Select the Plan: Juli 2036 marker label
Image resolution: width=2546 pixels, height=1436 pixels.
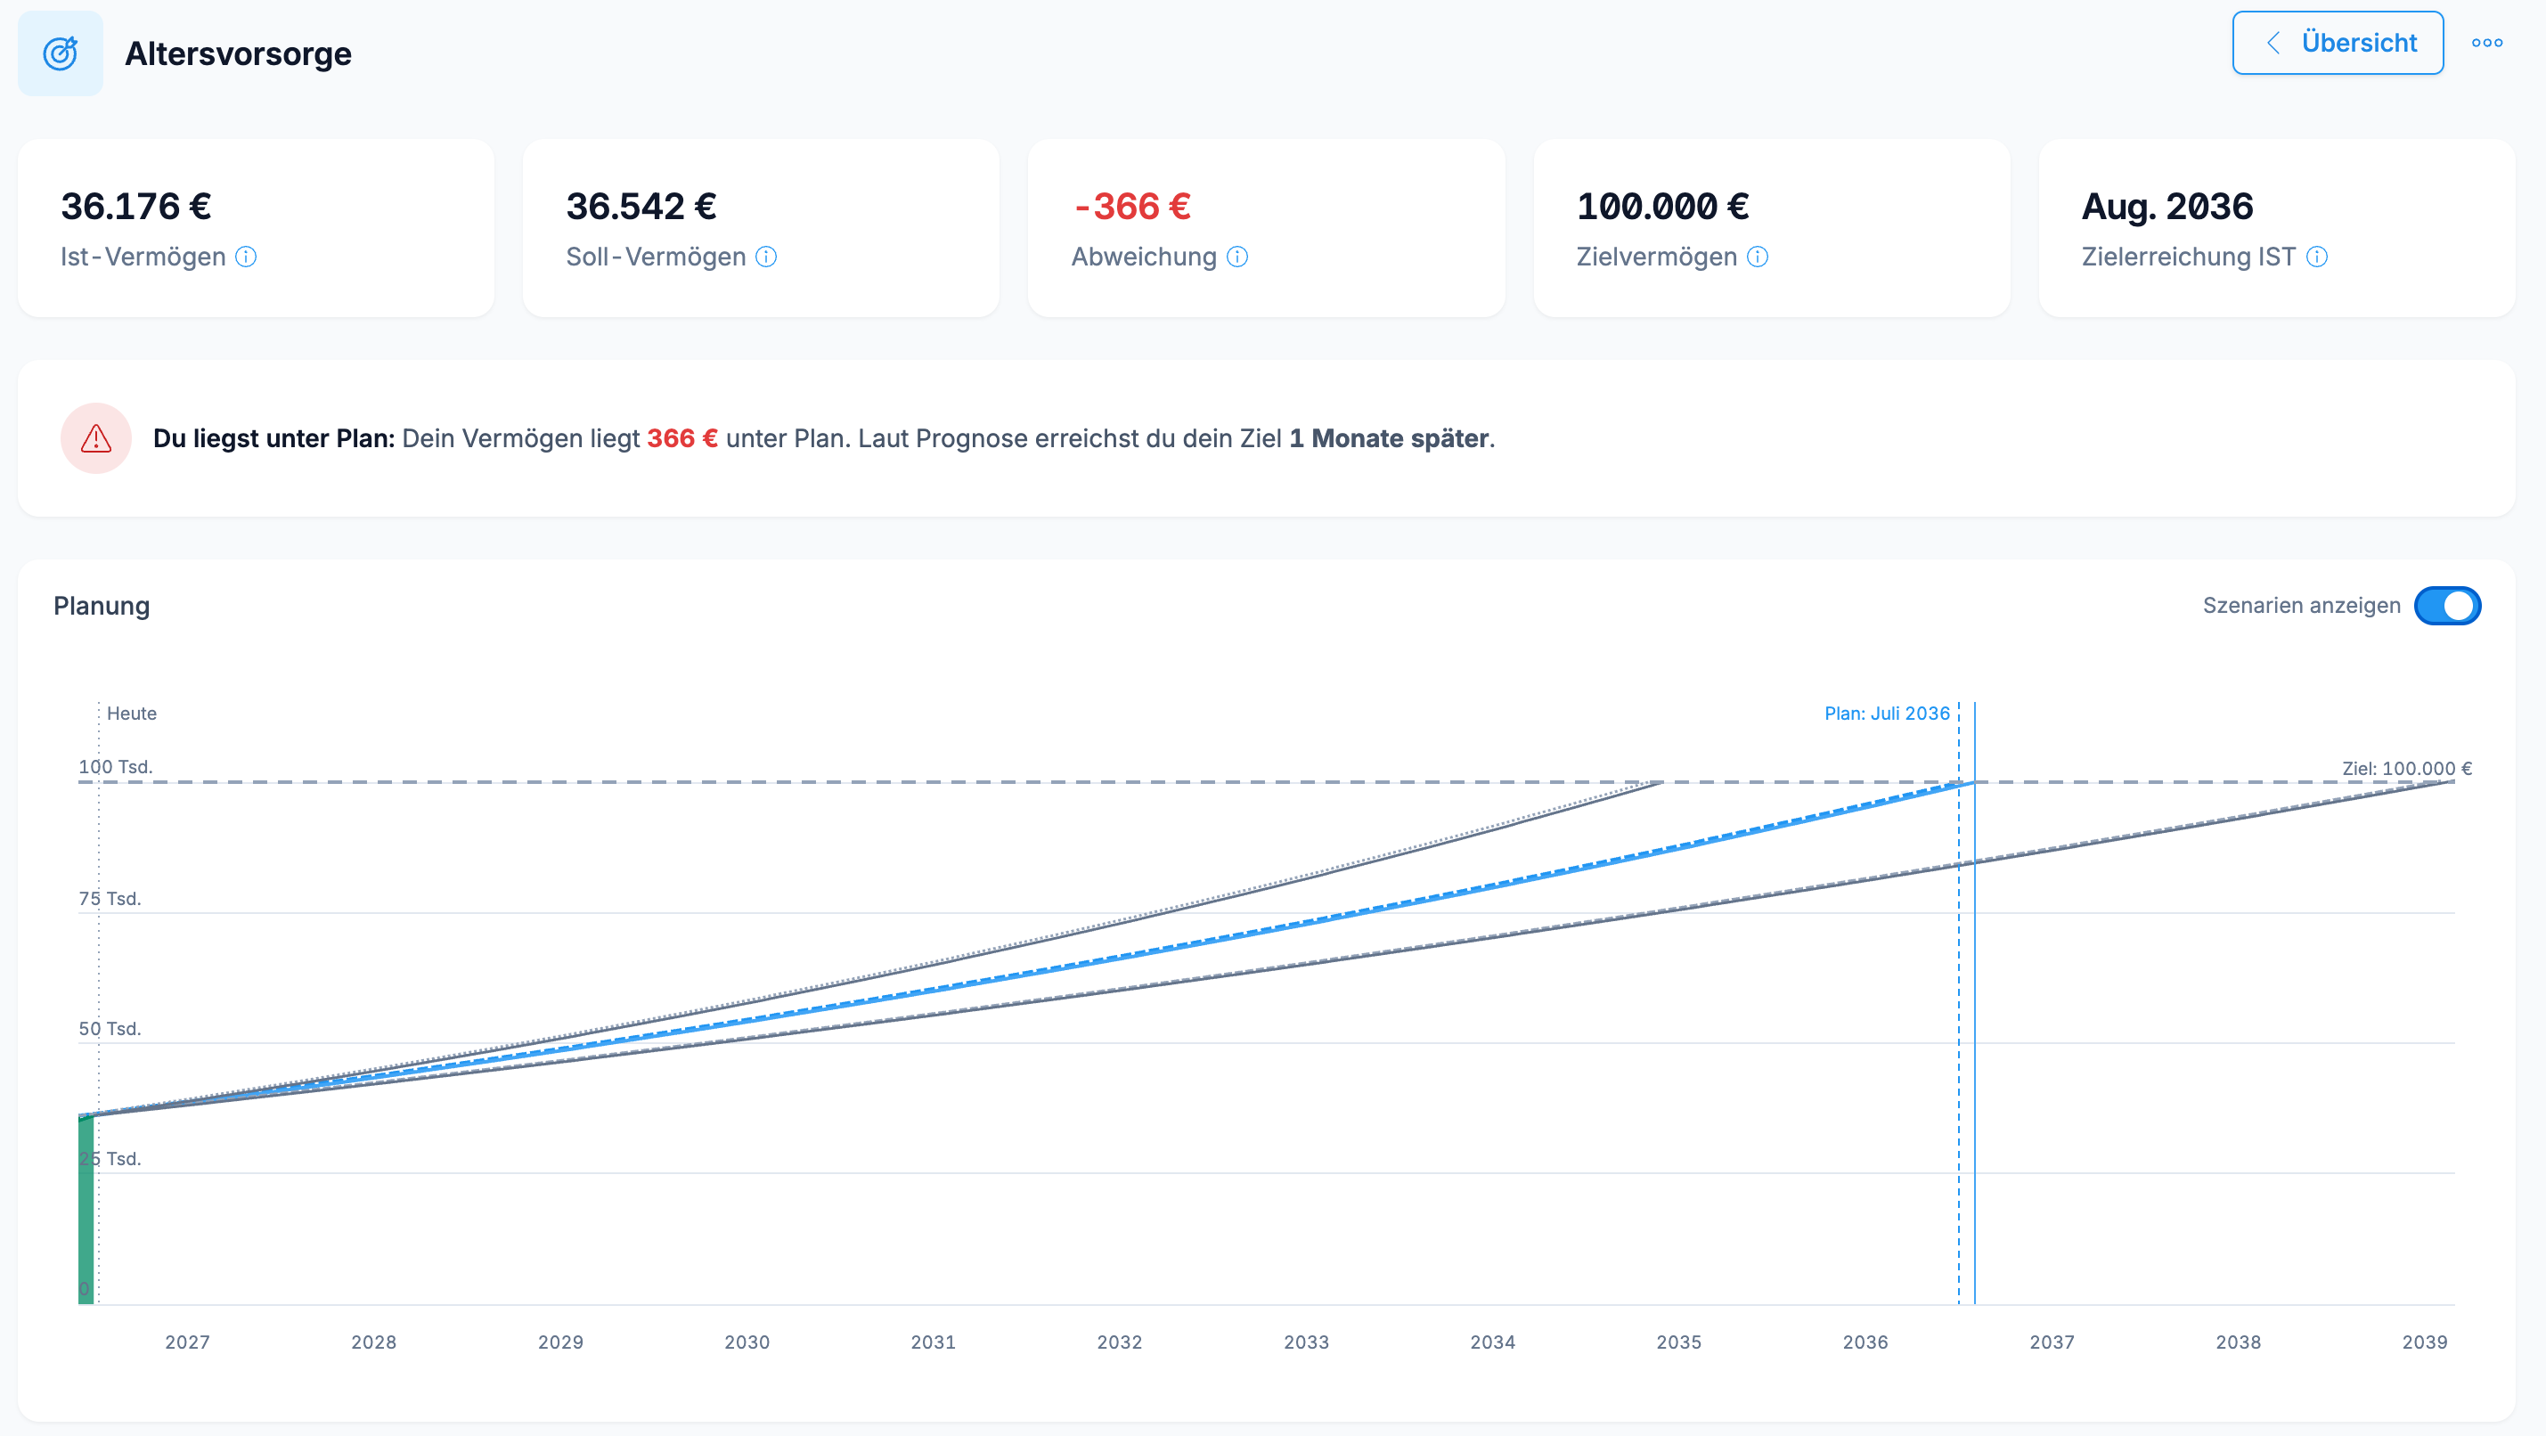[x=1887, y=714]
